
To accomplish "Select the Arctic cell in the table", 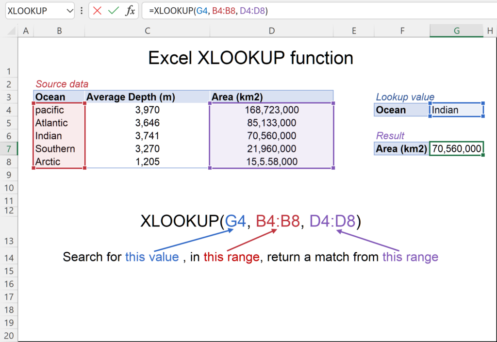I will click(x=59, y=162).
